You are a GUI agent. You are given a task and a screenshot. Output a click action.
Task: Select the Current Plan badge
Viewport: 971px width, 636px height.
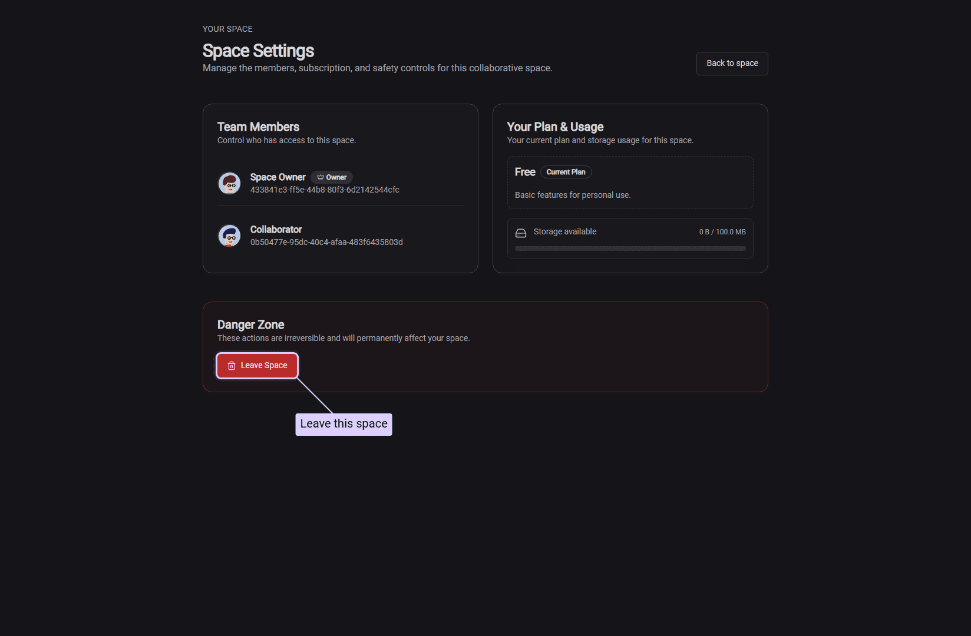(x=566, y=172)
